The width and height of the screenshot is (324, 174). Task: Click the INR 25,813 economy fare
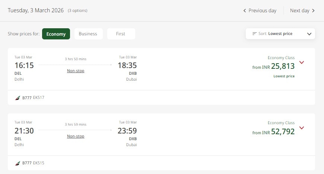tap(283, 67)
